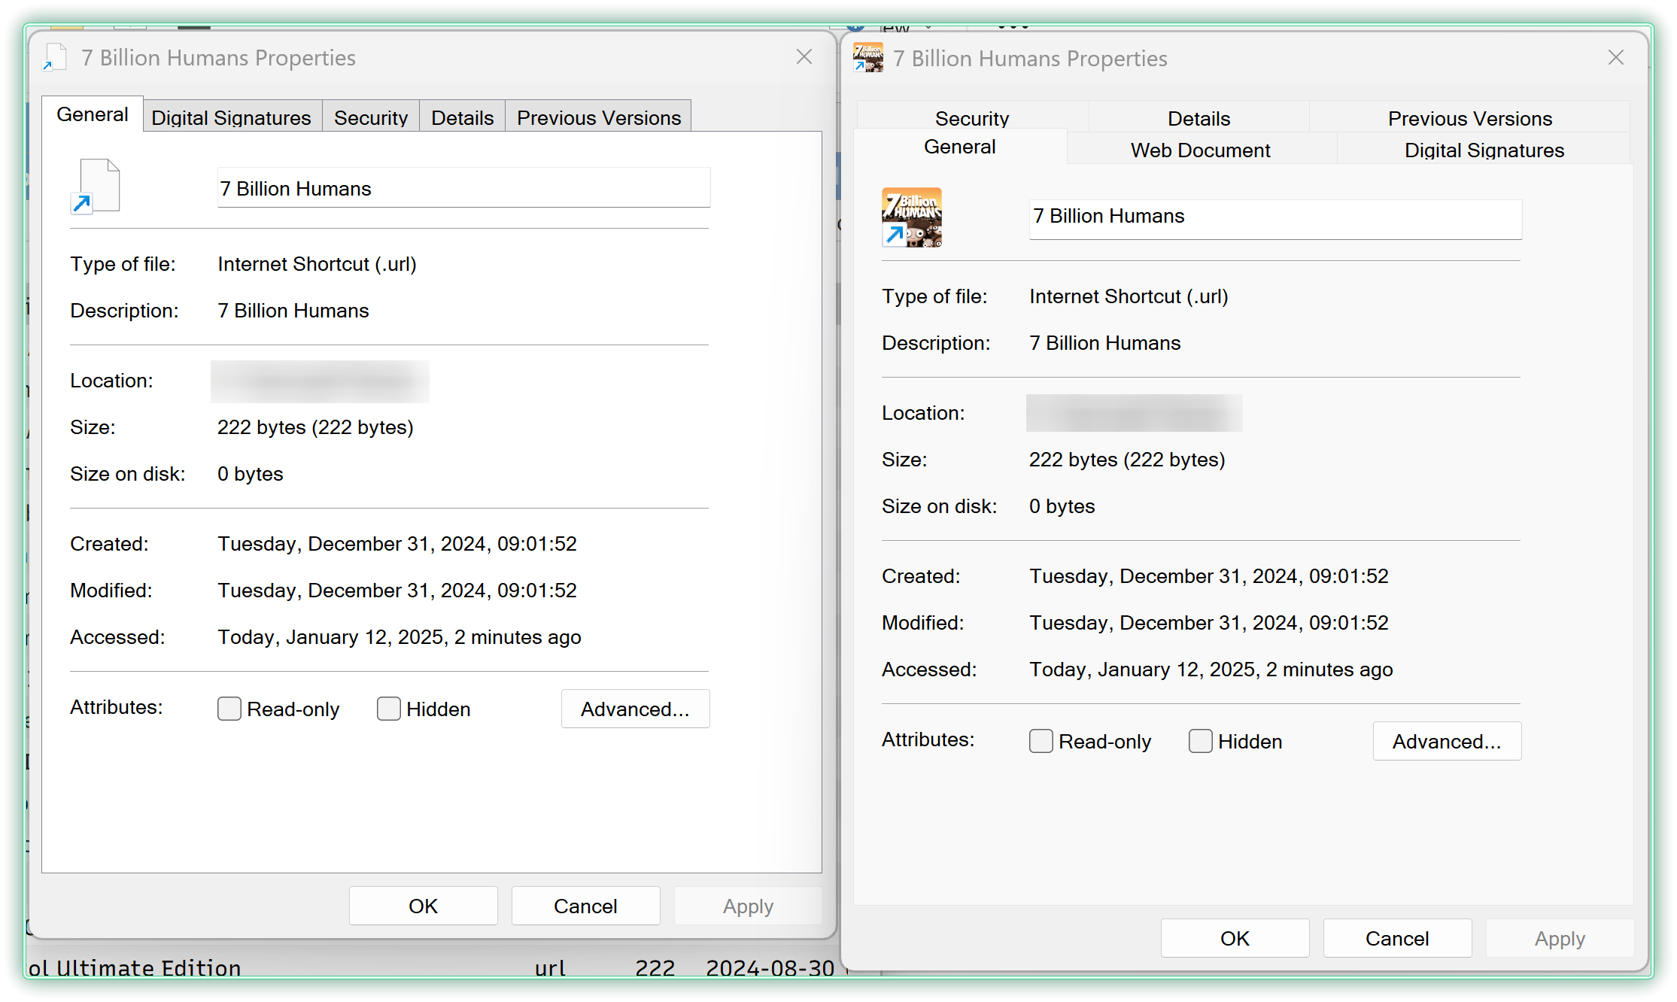Click '2024-08-30' date in background file list
This screenshot has width=1677, height=1002.
(770, 967)
